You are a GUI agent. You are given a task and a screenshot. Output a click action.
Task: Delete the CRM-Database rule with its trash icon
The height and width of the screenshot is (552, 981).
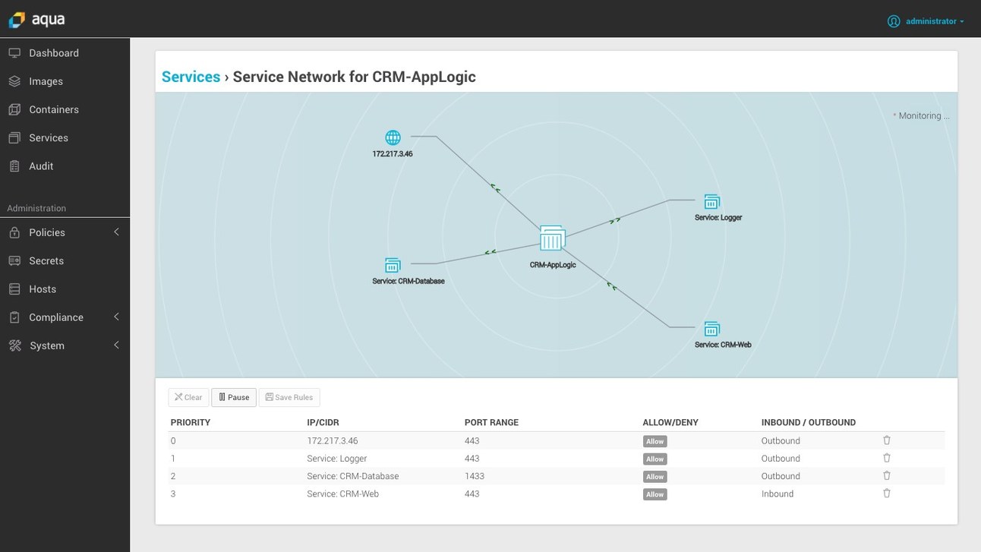pyautogui.click(x=886, y=475)
